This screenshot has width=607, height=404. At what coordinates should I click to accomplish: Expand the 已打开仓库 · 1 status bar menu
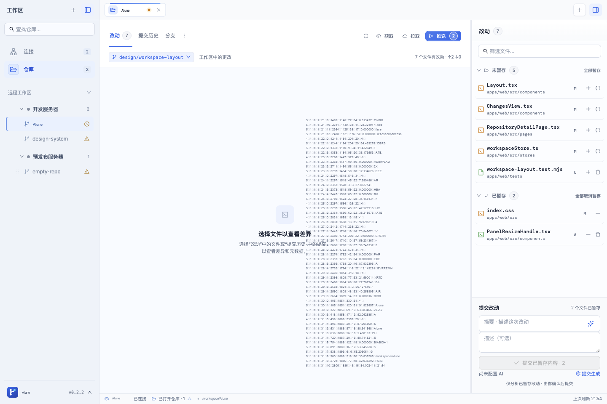172,399
